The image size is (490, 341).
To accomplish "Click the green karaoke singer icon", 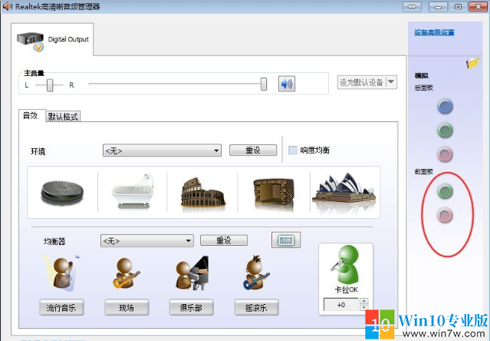I will coord(346,265).
